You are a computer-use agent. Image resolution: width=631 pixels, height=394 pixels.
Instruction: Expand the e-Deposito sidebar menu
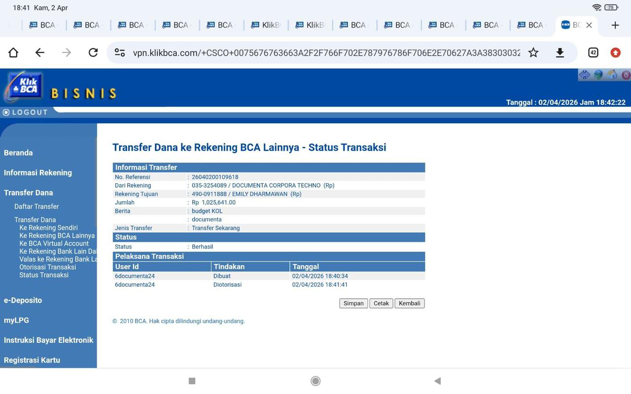pos(23,300)
